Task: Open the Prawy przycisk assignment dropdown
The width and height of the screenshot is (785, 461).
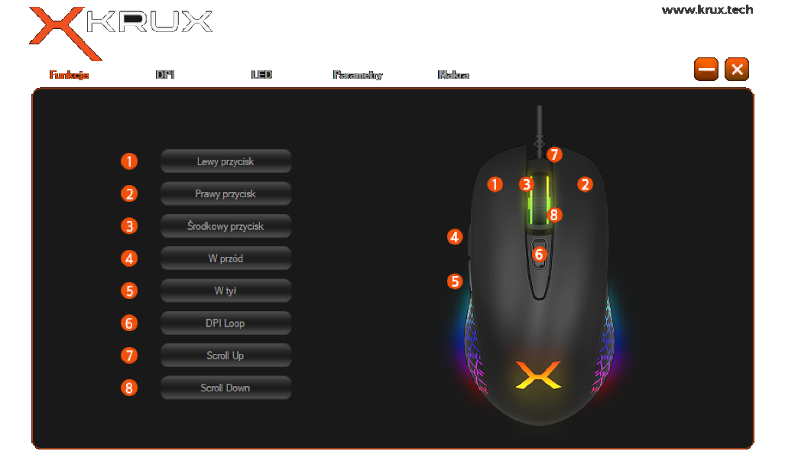Action: click(225, 193)
